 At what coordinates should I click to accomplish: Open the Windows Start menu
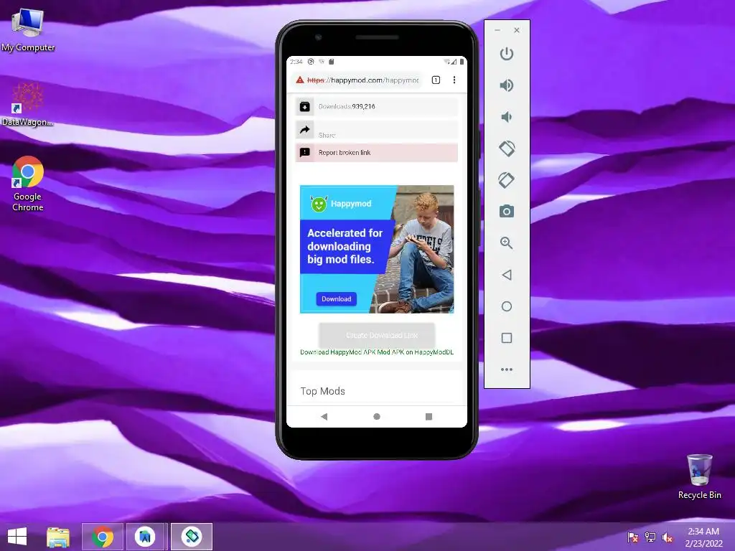(17, 537)
